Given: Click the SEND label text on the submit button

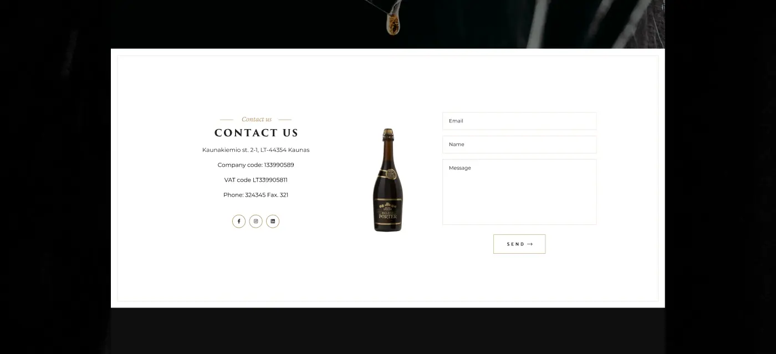Looking at the screenshot, I should click(x=515, y=244).
